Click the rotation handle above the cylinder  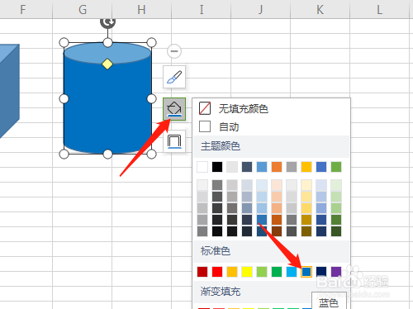click(x=107, y=22)
